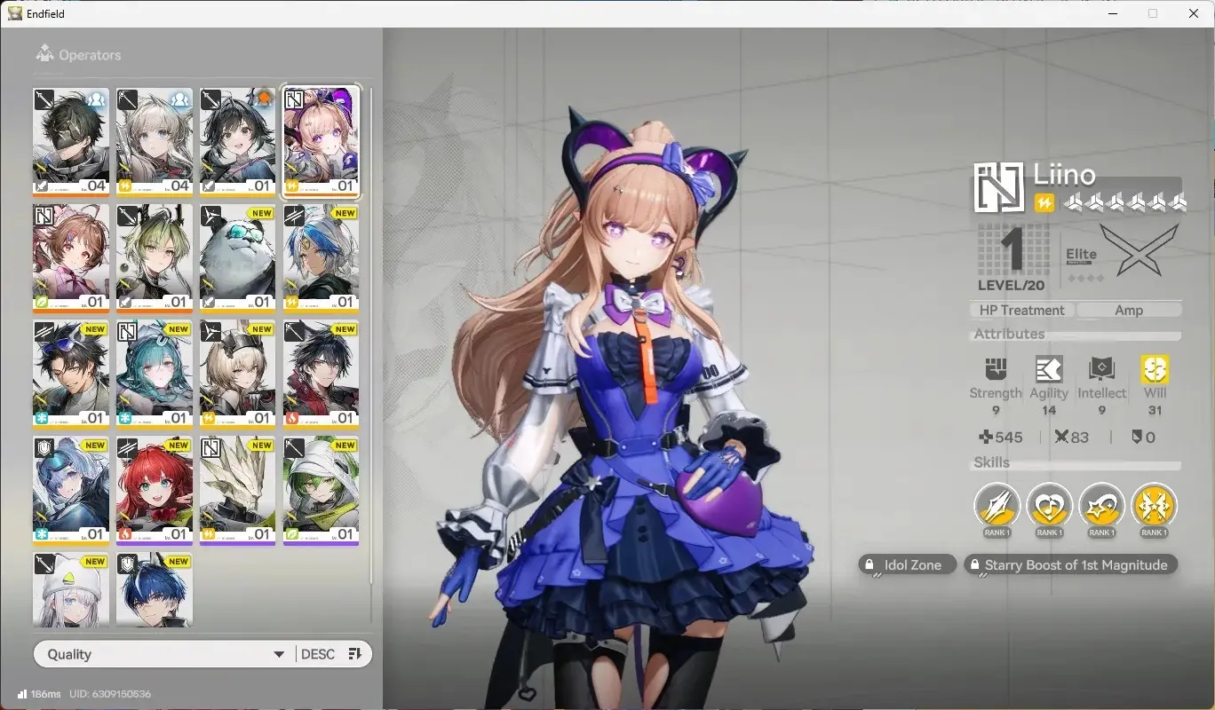Image resolution: width=1215 pixels, height=710 pixels.
Task: Select the brown-haired operator in pink outfit
Action: pyautogui.click(x=71, y=257)
